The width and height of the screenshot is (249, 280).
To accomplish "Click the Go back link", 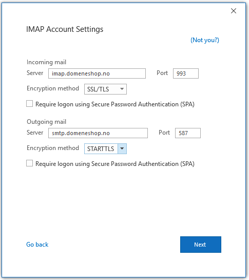I will (x=37, y=245).
